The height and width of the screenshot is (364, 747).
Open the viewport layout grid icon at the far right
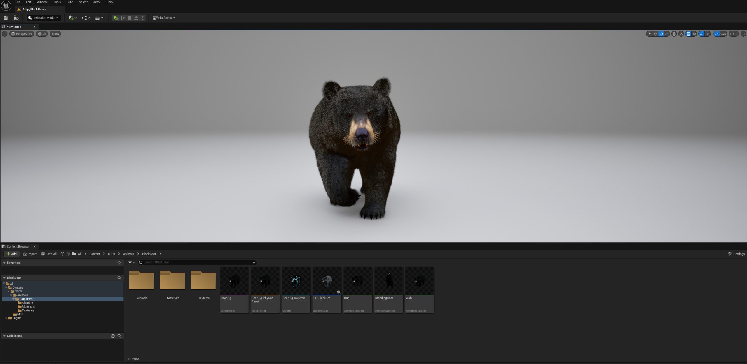click(743, 34)
